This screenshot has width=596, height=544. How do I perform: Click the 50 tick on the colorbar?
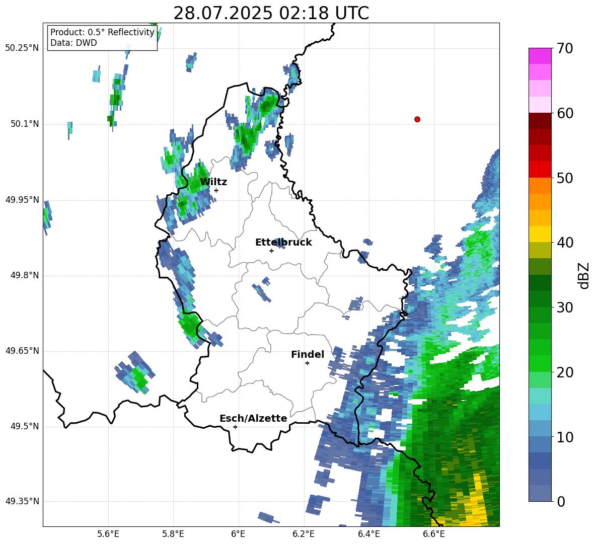tap(564, 178)
